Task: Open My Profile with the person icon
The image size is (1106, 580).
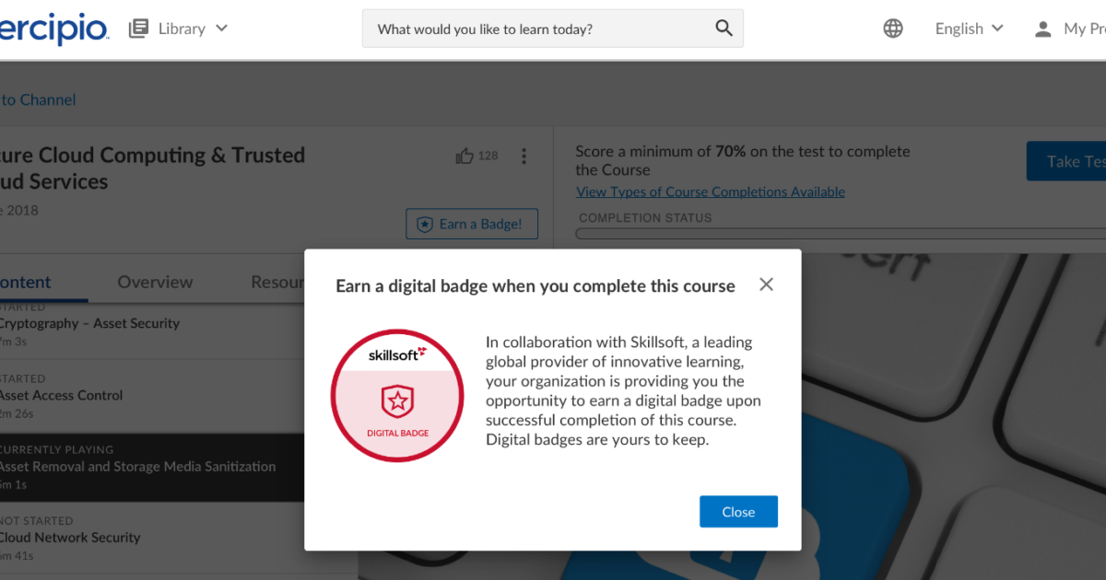Action: click(x=1041, y=28)
